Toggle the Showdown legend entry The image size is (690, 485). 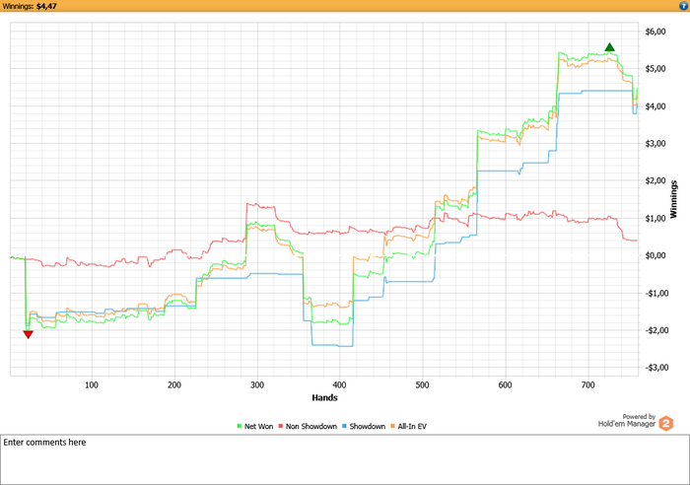click(364, 426)
